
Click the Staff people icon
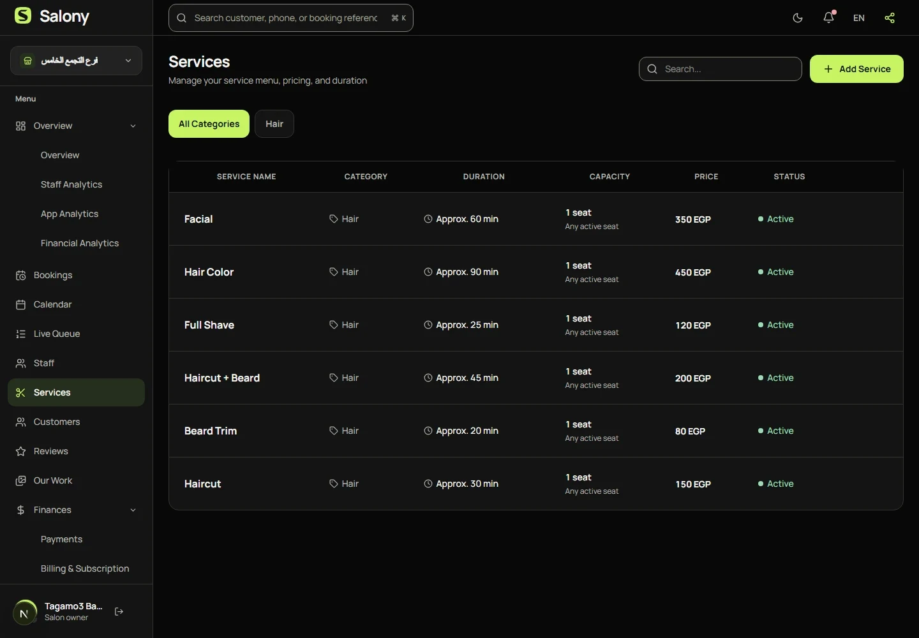pos(21,363)
